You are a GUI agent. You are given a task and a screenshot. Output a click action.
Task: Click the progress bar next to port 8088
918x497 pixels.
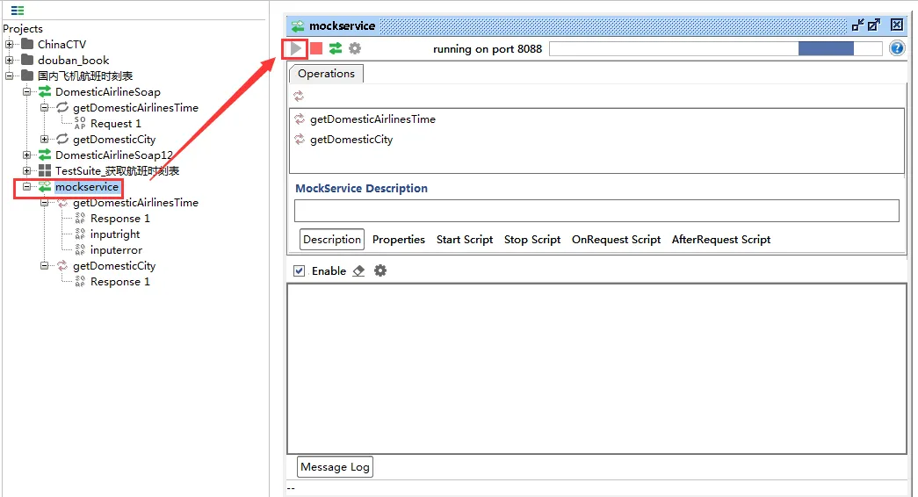[x=715, y=49]
